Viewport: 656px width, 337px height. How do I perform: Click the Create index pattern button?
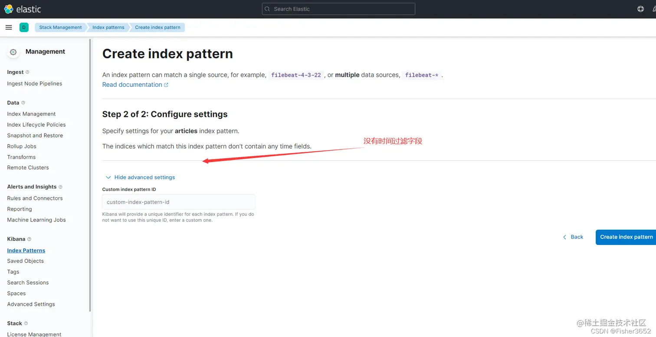[626, 237]
